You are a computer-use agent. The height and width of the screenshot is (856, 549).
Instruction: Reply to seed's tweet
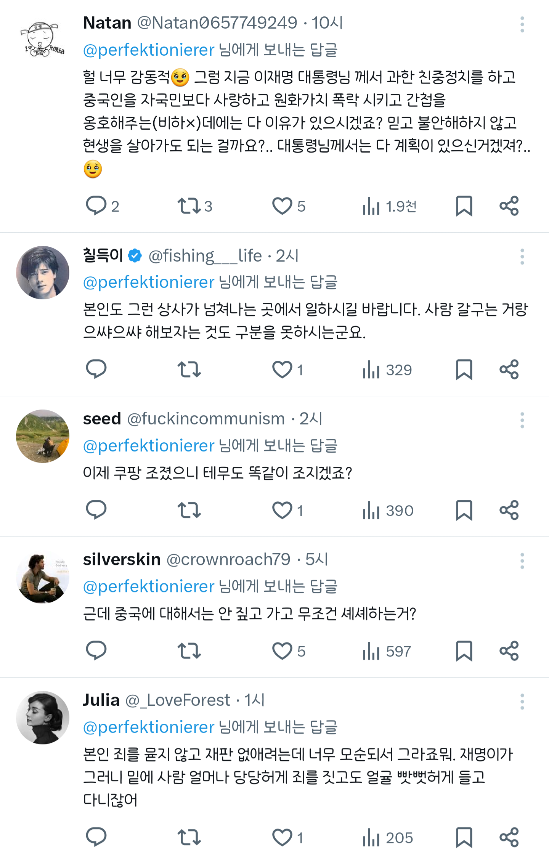(96, 510)
